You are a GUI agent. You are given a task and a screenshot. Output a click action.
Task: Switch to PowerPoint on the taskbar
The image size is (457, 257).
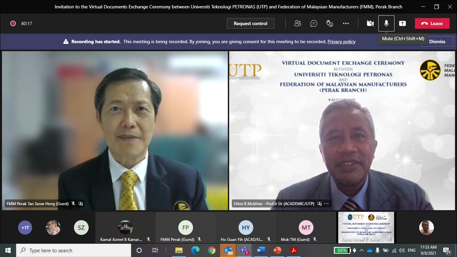[x=277, y=250]
